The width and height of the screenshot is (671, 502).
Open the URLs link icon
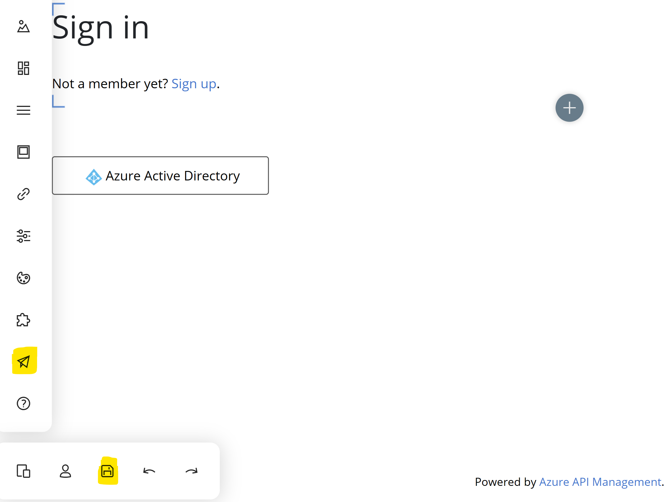23,194
